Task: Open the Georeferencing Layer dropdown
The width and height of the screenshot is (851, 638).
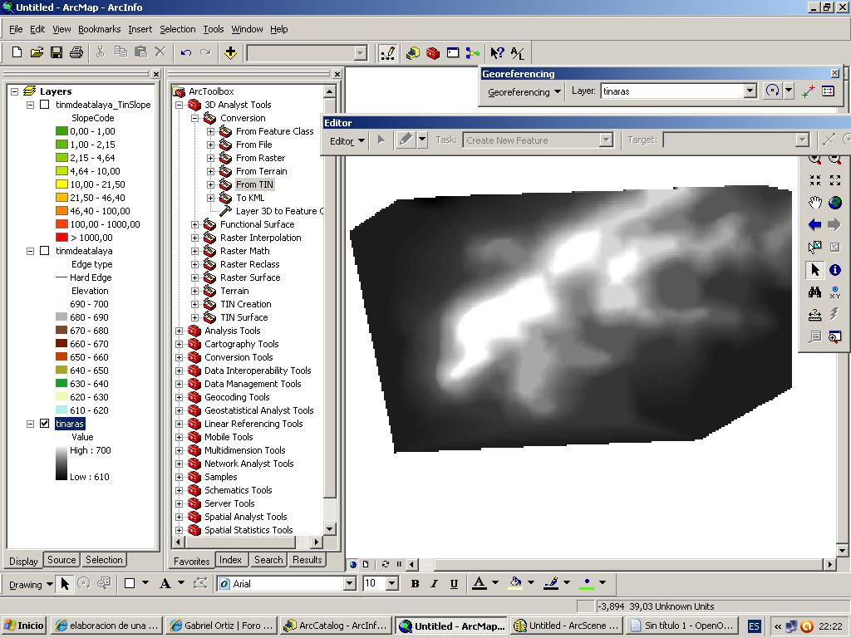Action: (750, 91)
